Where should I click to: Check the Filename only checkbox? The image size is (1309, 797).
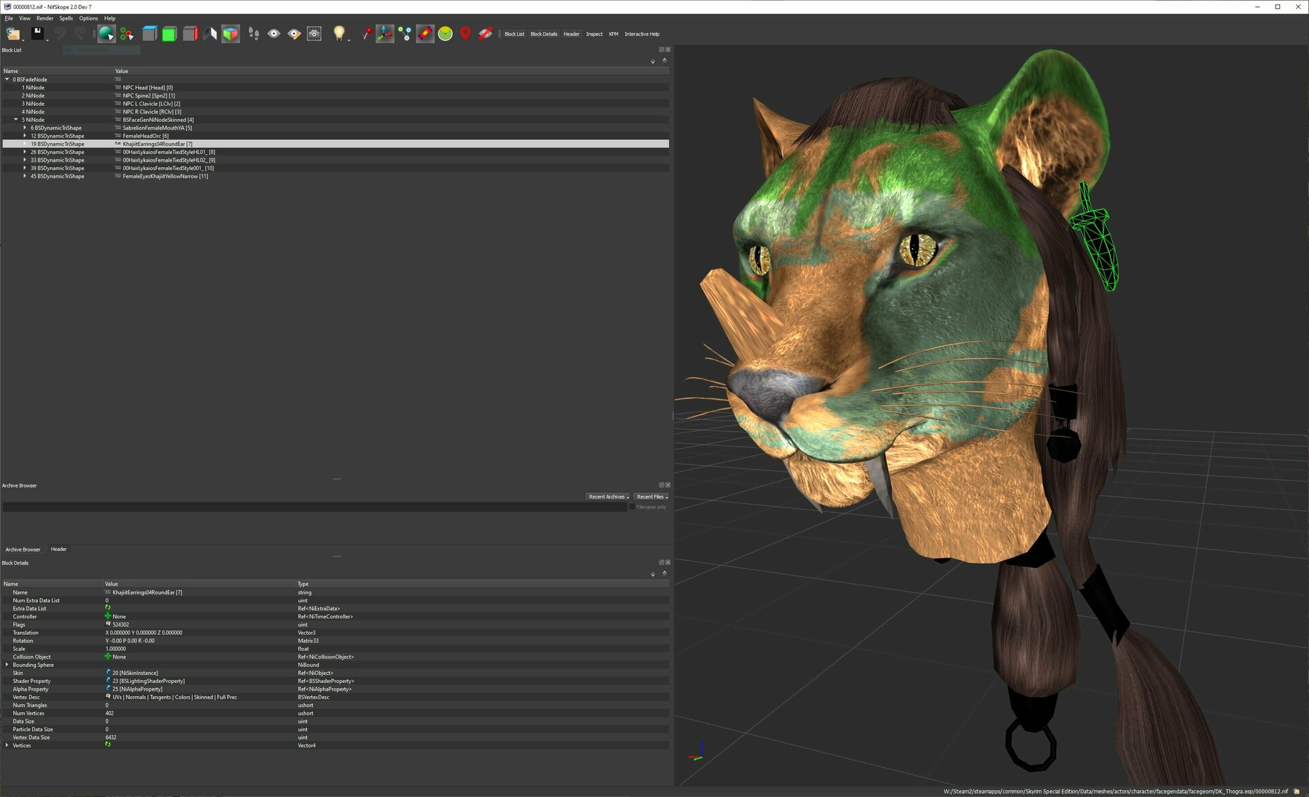pyautogui.click(x=632, y=507)
